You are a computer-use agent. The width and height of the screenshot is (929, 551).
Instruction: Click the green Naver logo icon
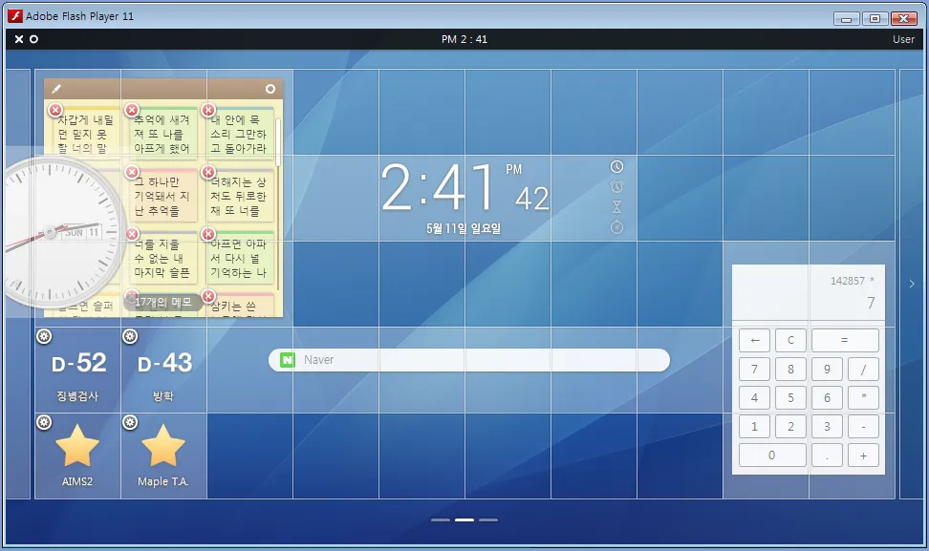[288, 360]
